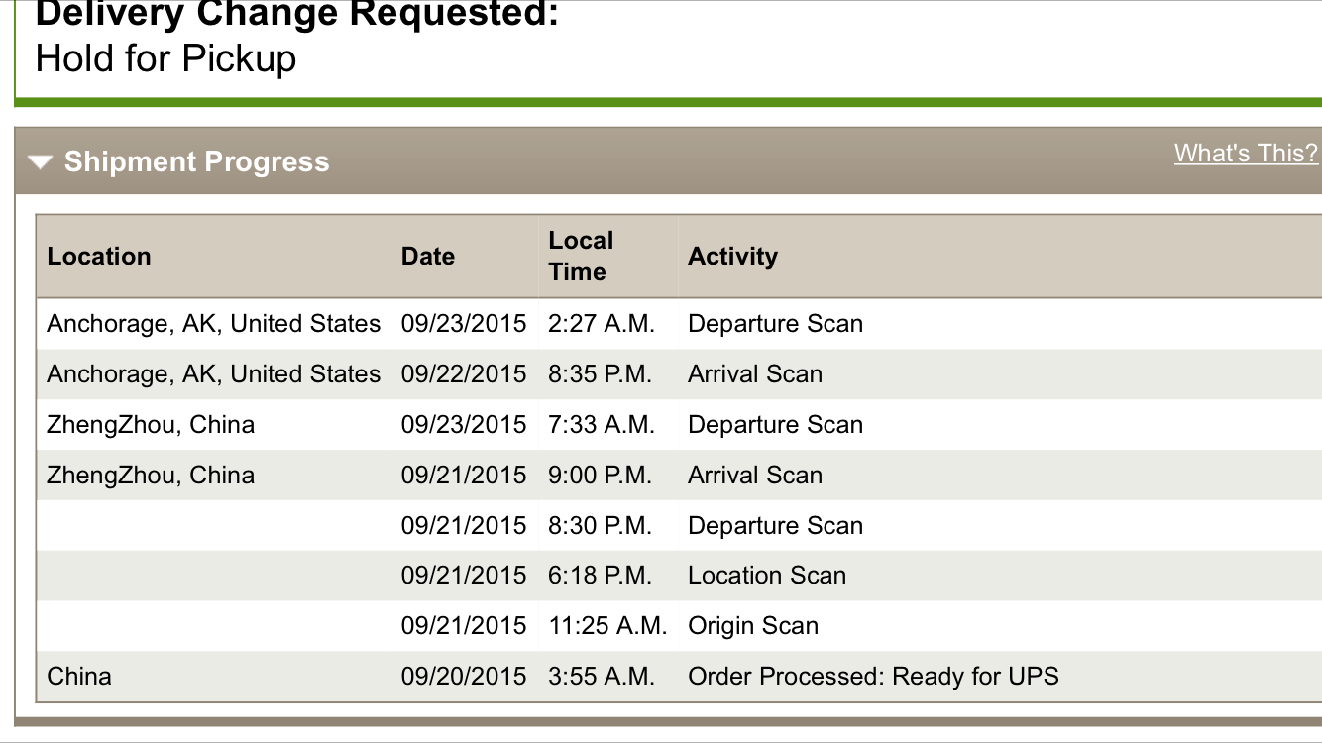The width and height of the screenshot is (1322, 743).
Task: Select the Local Time column header
Action: point(581,256)
